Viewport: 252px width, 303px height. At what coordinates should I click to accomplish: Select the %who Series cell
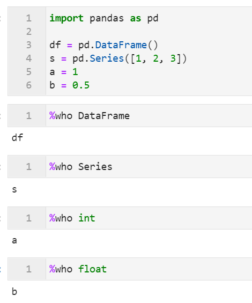pos(130,167)
